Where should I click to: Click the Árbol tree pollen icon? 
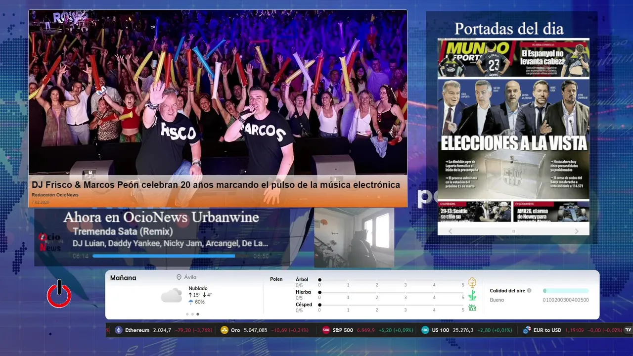472,282
